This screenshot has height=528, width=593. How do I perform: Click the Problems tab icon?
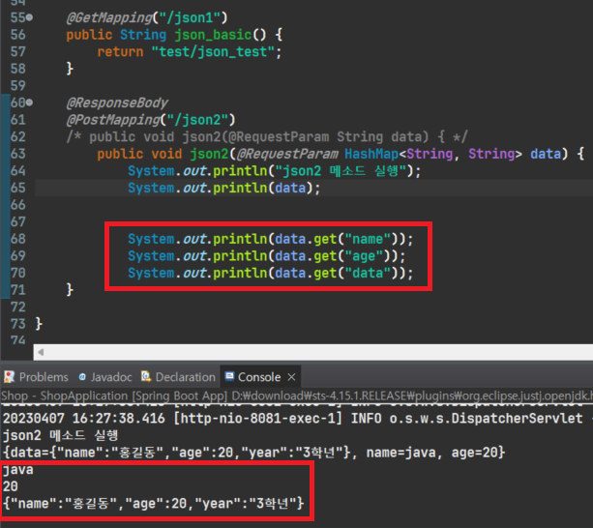9,376
